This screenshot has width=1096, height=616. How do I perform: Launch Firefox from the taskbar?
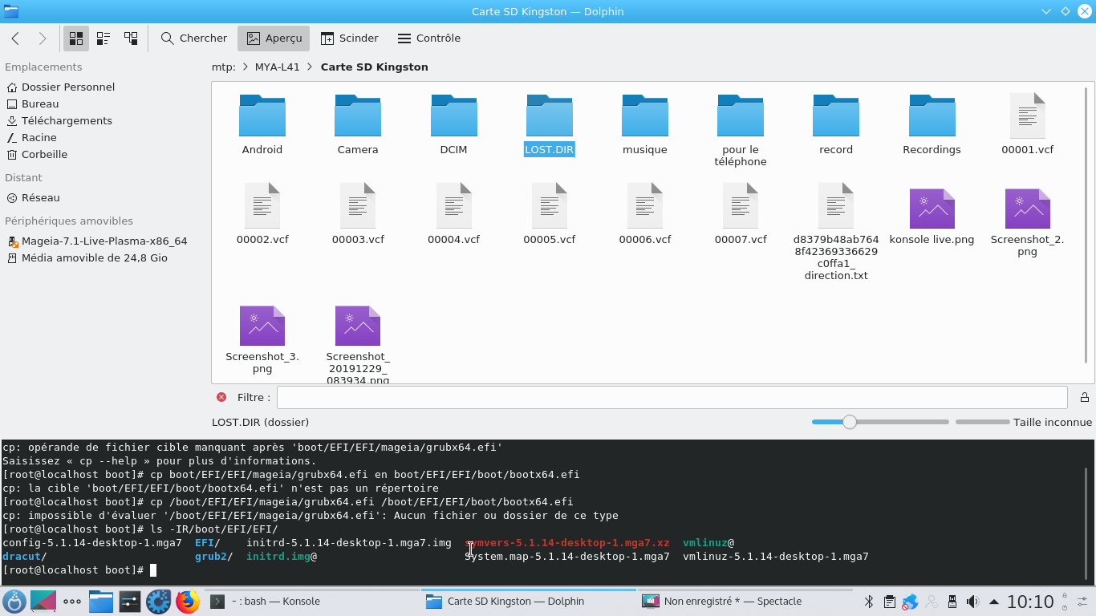(187, 602)
